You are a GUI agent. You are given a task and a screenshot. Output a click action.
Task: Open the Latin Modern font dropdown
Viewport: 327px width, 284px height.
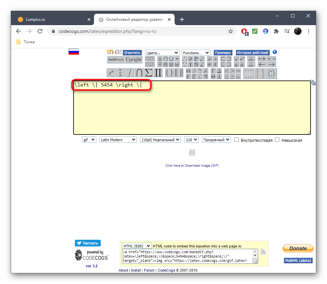(118, 140)
